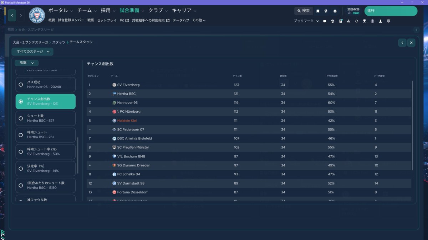Select the シュート数 stat radio option

[46, 118]
